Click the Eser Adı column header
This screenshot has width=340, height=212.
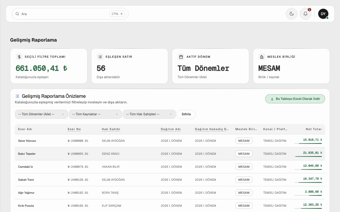pyautogui.click(x=25, y=129)
